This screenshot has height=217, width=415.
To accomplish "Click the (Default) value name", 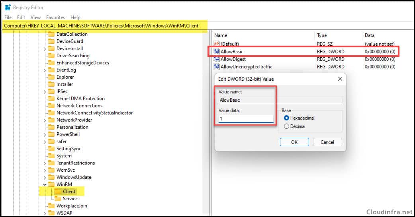I will (x=230, y=44).
